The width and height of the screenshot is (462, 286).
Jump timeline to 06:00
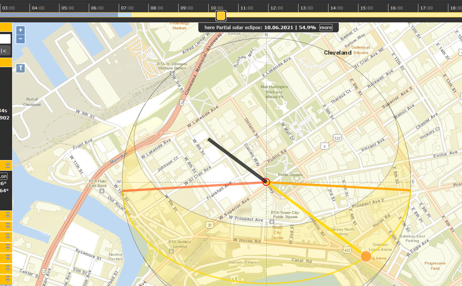pyautogui.click(x=97, y=8)
